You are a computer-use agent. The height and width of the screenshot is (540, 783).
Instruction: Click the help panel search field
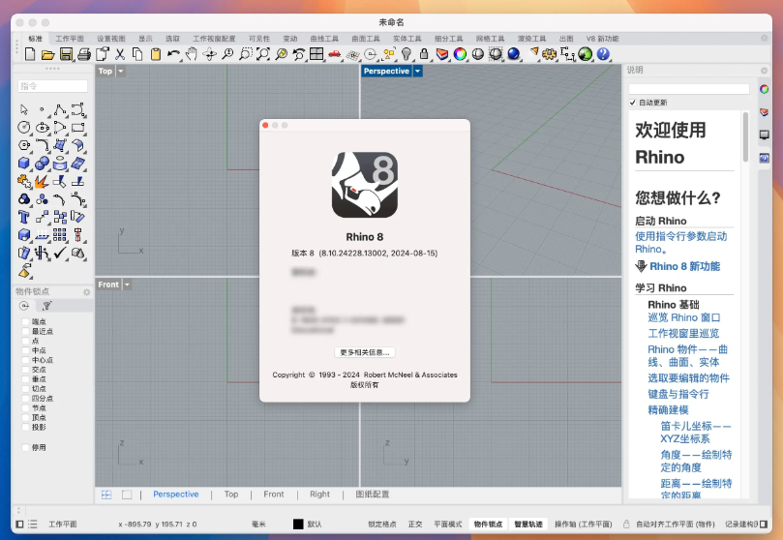(688, 89)
